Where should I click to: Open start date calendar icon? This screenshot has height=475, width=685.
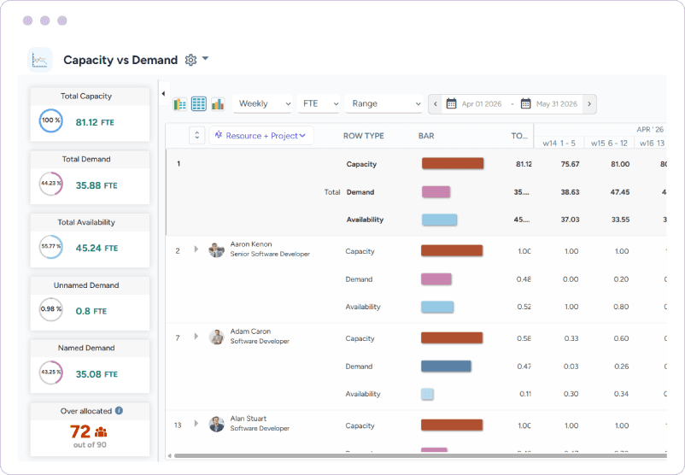(x=451, y=104)
